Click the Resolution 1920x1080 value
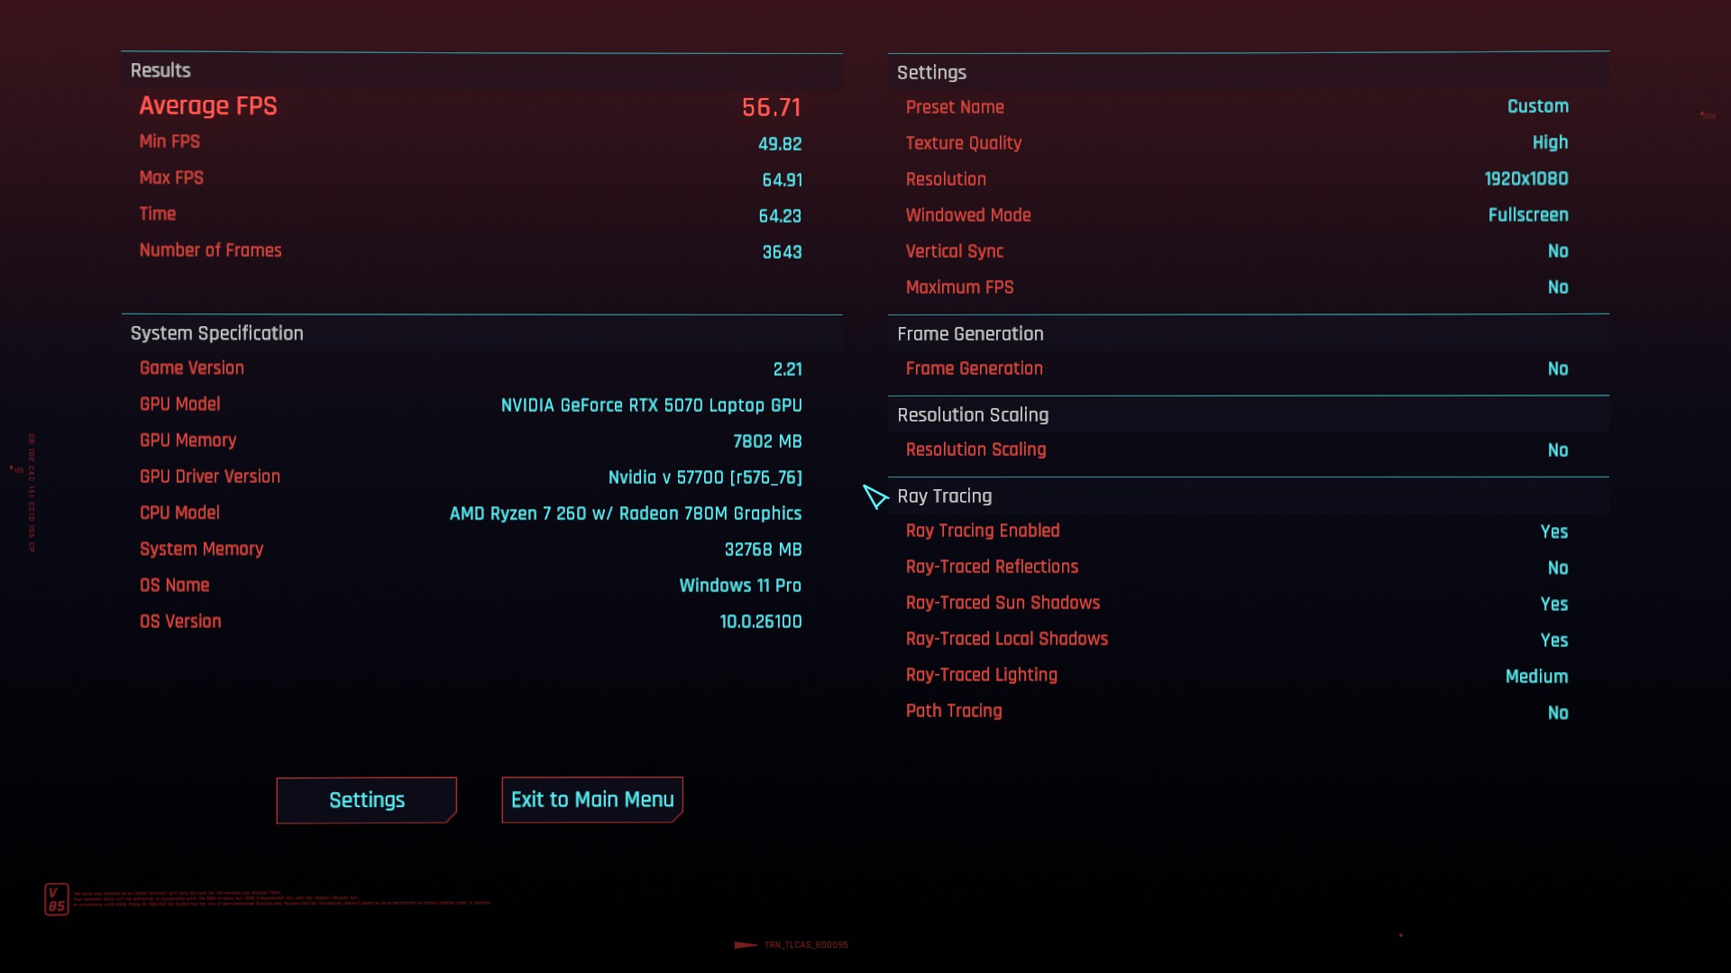Screen dimensions: 1731x973 point(1525,178)
